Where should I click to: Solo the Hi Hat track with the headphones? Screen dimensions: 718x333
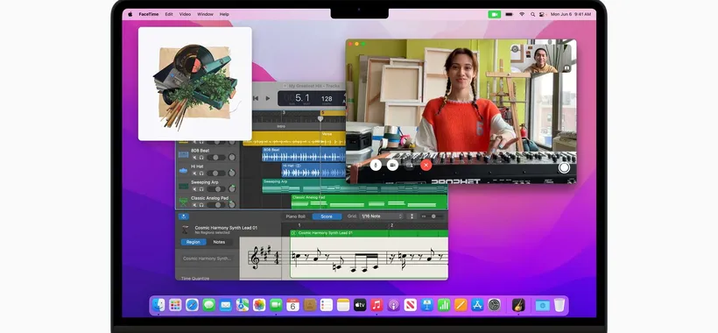(x=201, y=174)
